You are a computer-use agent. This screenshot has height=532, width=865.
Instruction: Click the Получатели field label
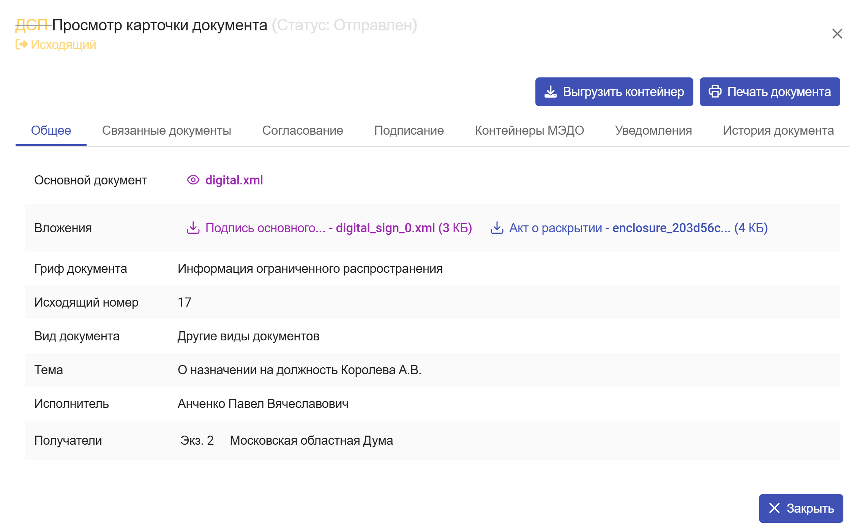click(x=68, y=441)
